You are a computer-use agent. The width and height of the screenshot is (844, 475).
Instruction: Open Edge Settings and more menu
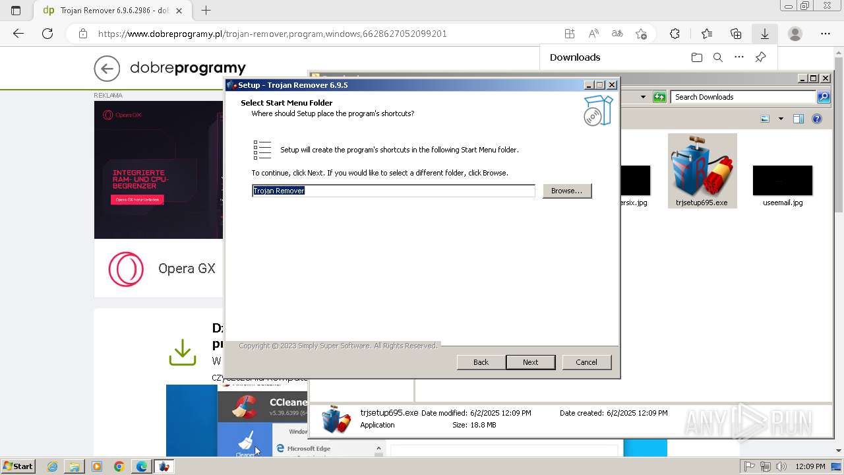826,34
